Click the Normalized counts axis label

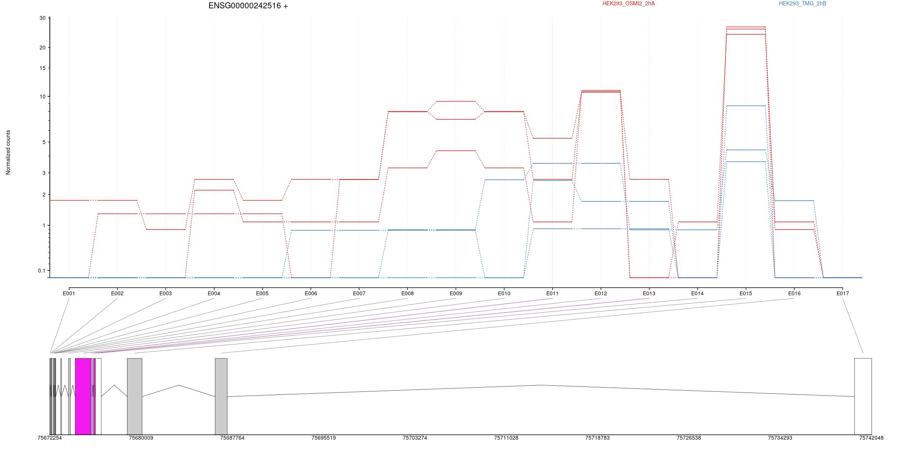pos(8,152)
